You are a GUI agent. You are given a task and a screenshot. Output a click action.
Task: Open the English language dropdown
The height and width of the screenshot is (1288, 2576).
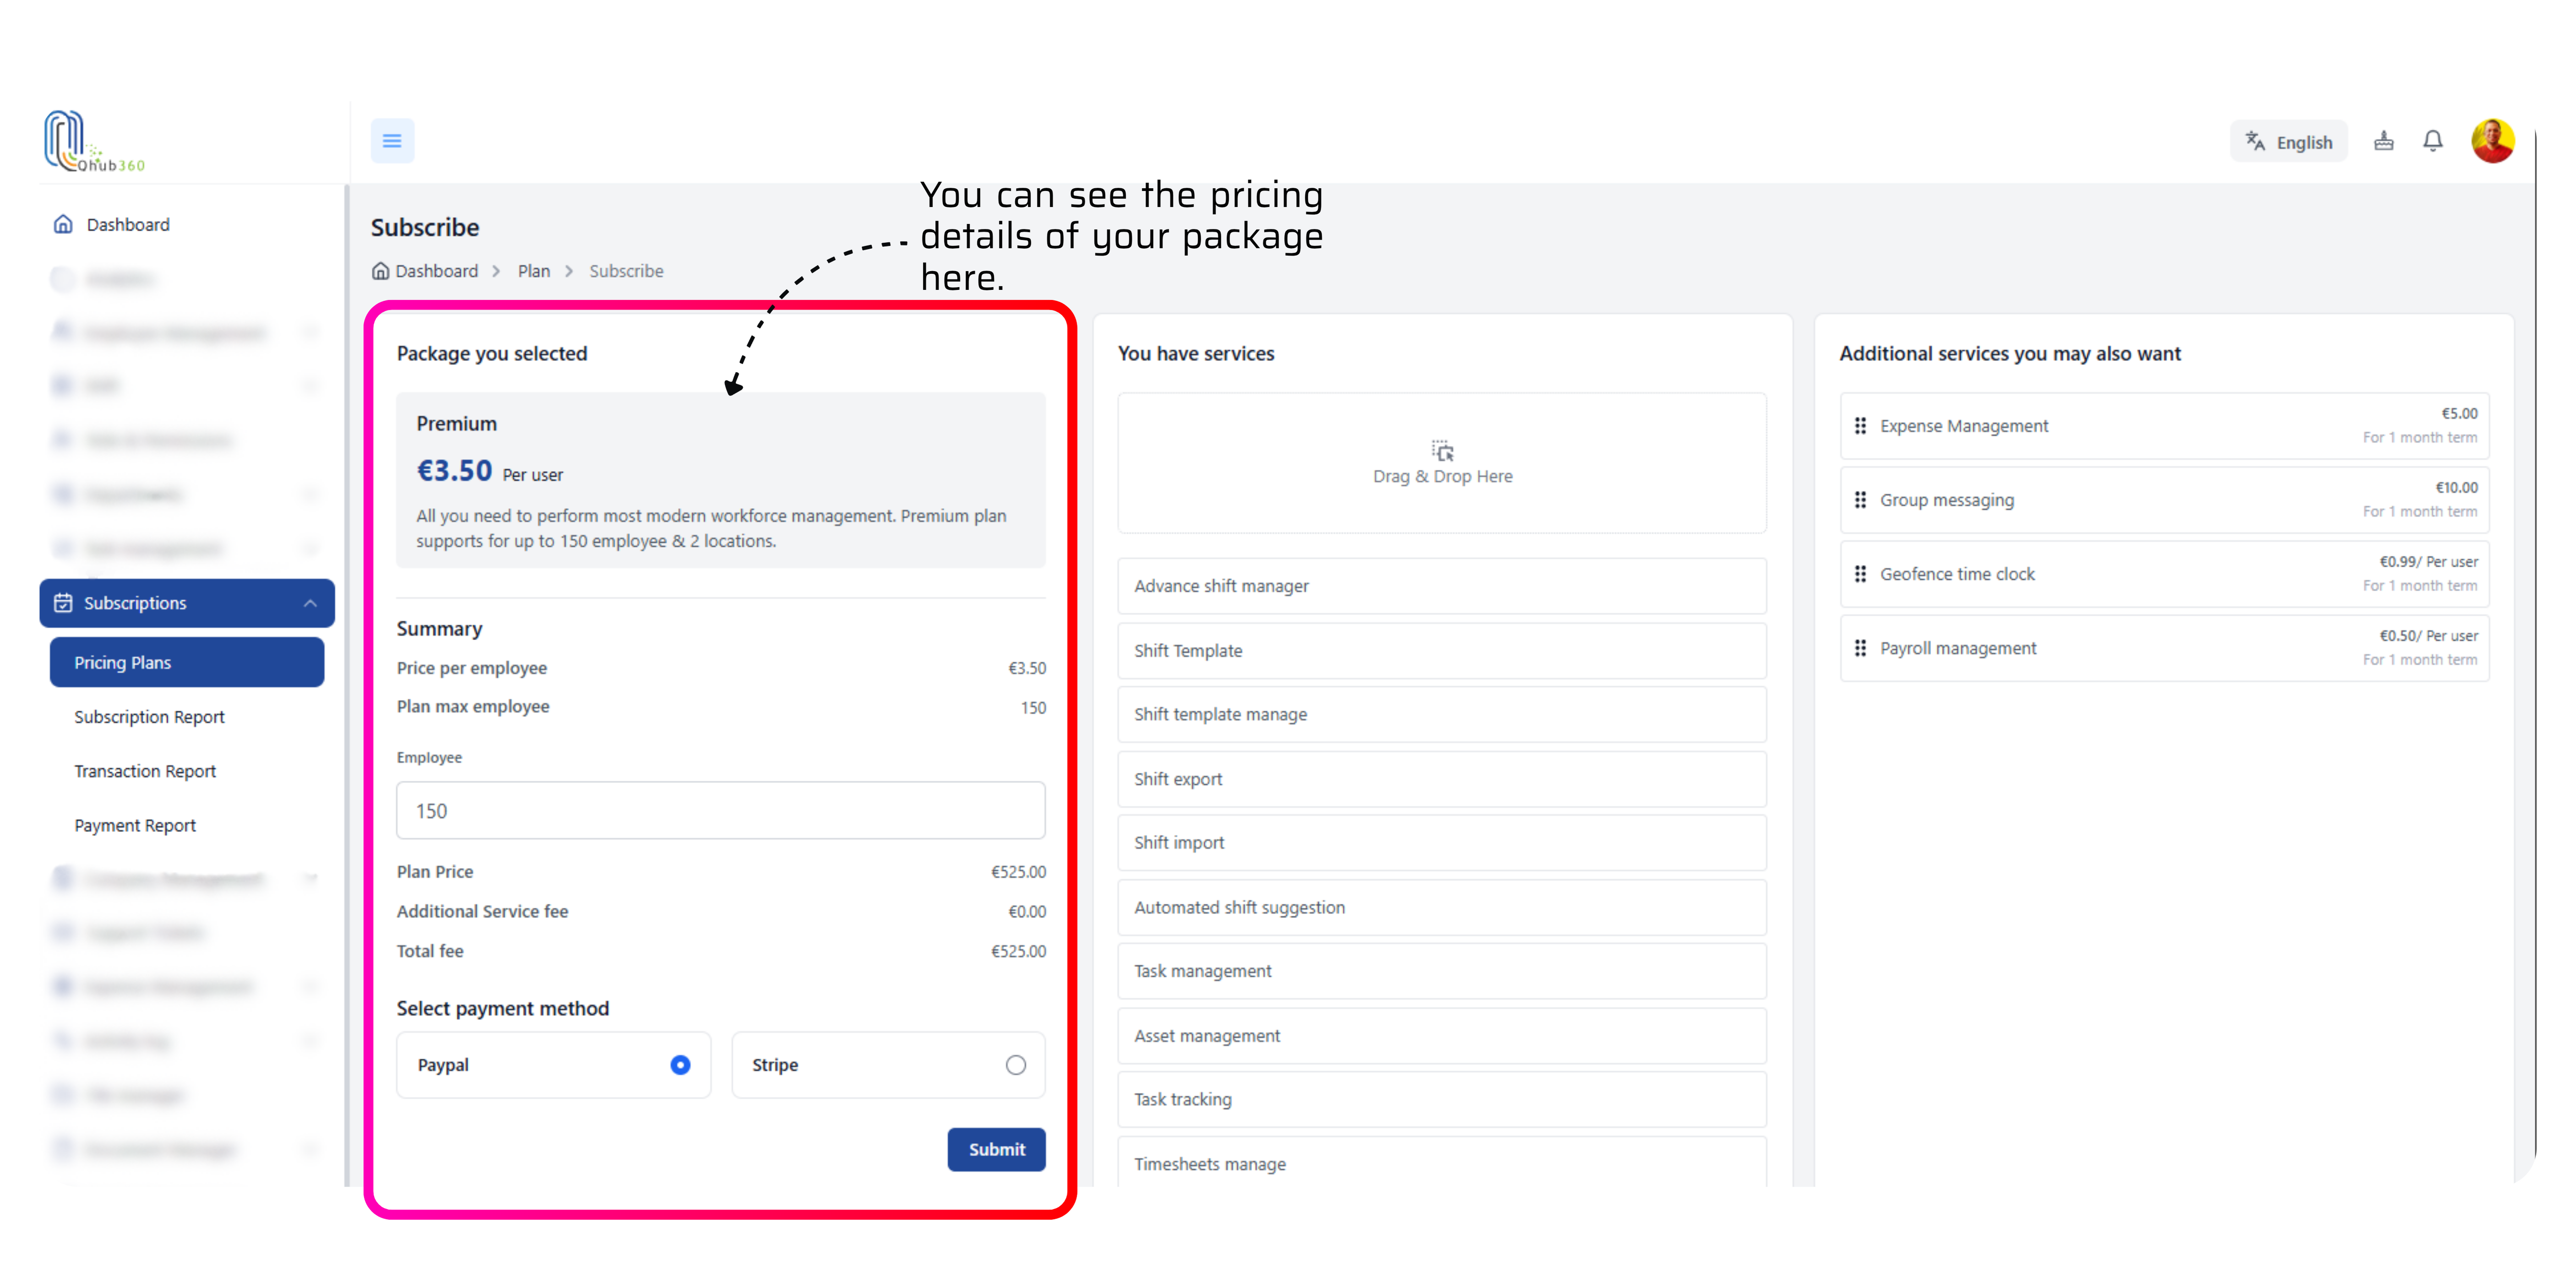pyautogui.click(x=2288, y=141)
